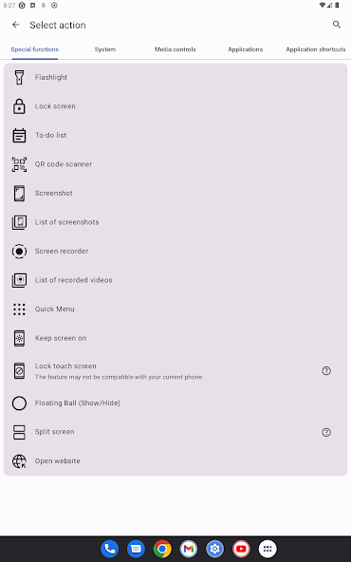Open help for Lock touch screen

tap(326, 371)
